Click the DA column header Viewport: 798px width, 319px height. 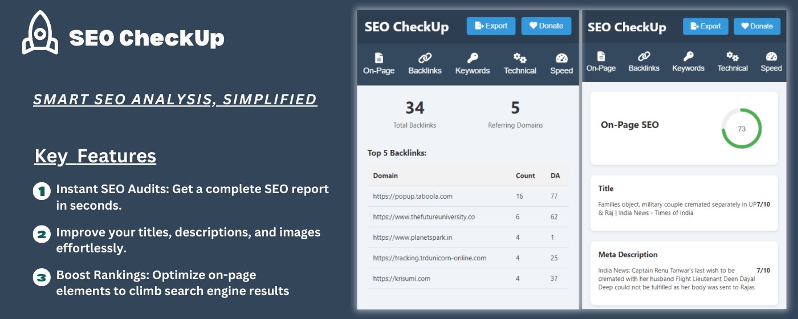[555, 175]
